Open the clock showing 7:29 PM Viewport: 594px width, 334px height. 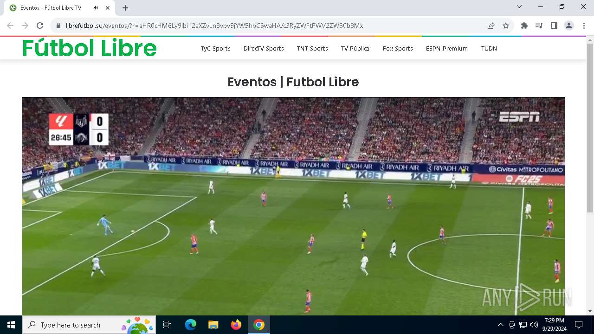tap(555, 325)
